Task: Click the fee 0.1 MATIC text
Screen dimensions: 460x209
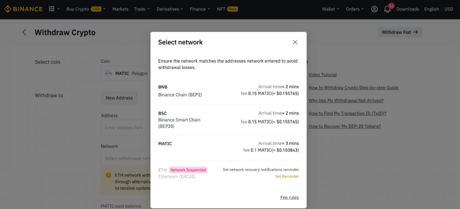Action: coord(271,150)
